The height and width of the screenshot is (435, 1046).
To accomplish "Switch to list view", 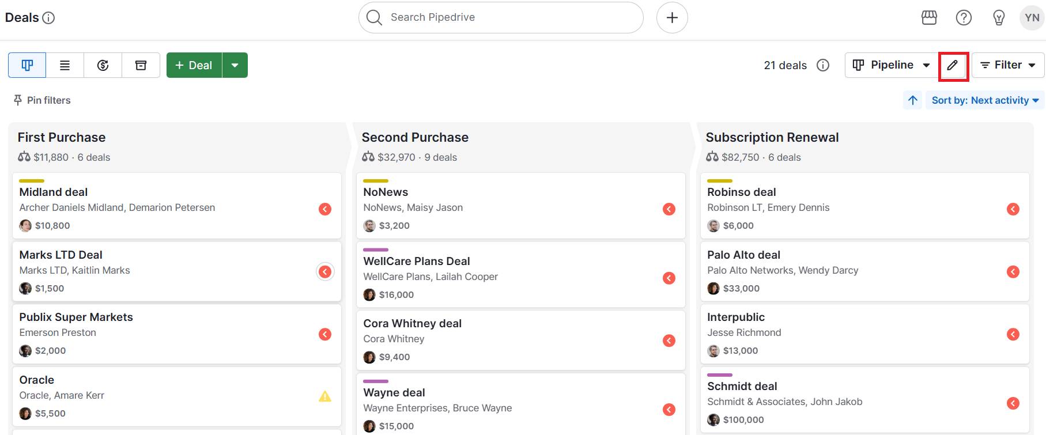I will tap(65, 65).
